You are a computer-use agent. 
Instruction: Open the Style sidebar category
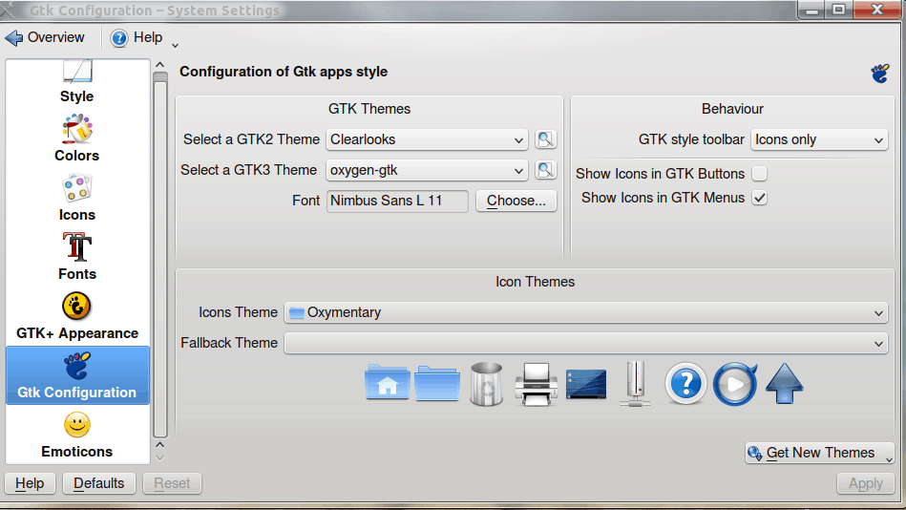coord(76,82)
